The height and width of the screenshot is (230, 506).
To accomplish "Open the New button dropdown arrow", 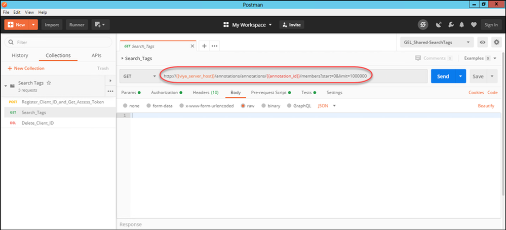I will coord(33,25).
